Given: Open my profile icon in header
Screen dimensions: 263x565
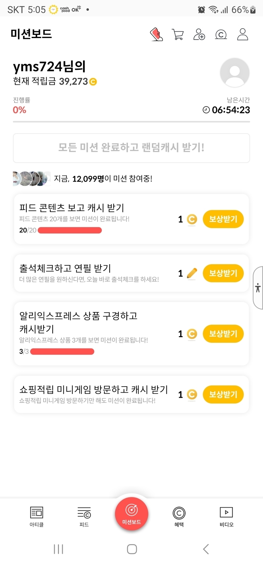Looking at the screenshot, I should pos(242,34).
